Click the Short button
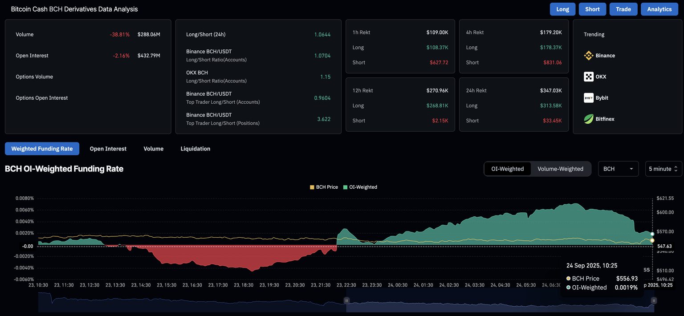The width and height of the screenshot is (684, 316). pyautogui.click(x=592, y=9)
